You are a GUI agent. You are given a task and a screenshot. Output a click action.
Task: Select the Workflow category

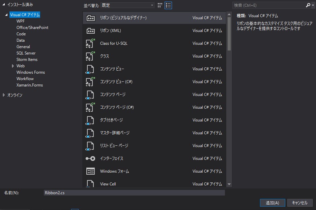[x=25, y=79]
